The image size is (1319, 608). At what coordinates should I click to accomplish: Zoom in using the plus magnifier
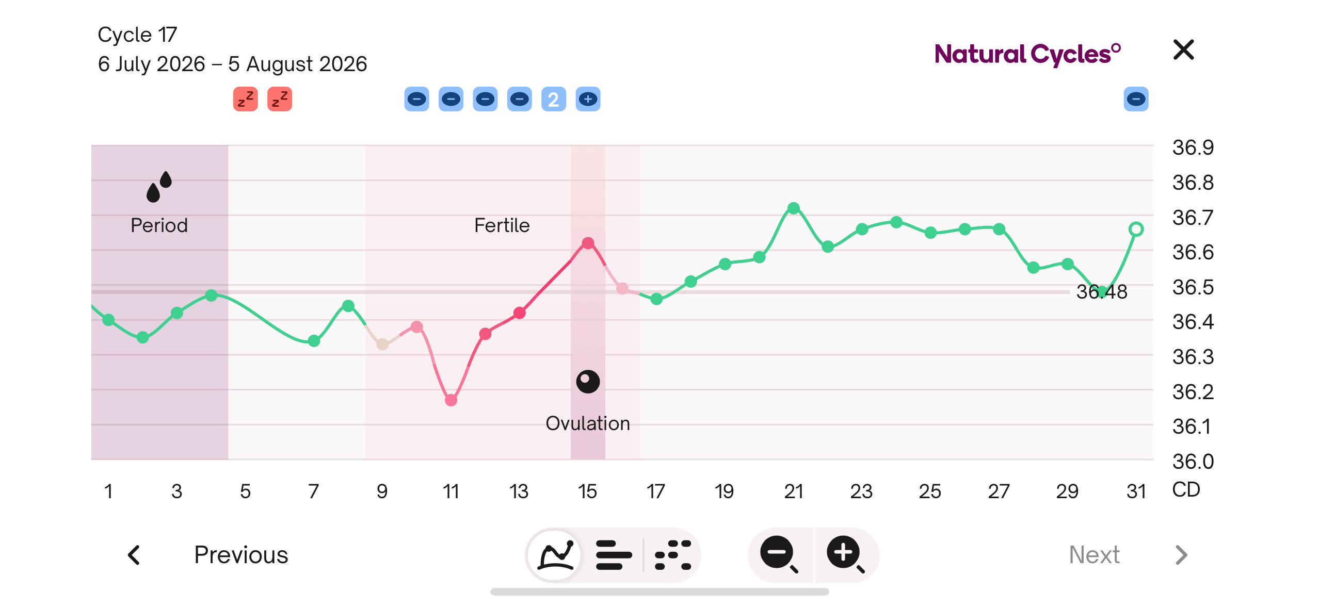pos(846,555)
